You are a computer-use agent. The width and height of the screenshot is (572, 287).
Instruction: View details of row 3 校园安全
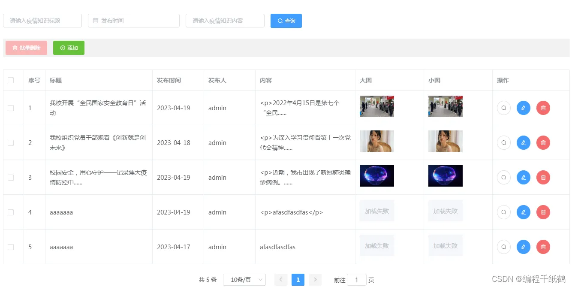coord(503,178)
